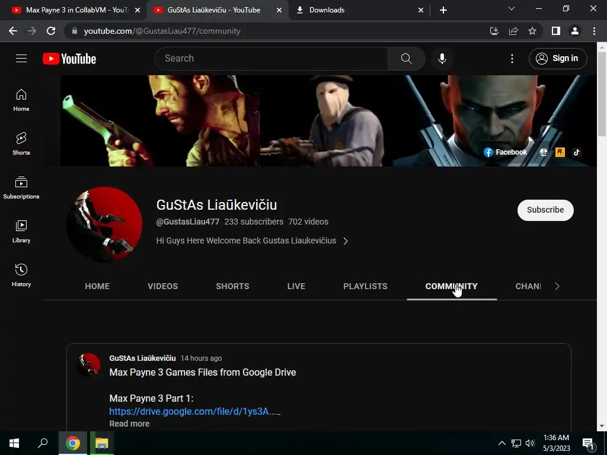Start voice search with microphone icon
Screen dimensions: 607x455
coord(442,59)
